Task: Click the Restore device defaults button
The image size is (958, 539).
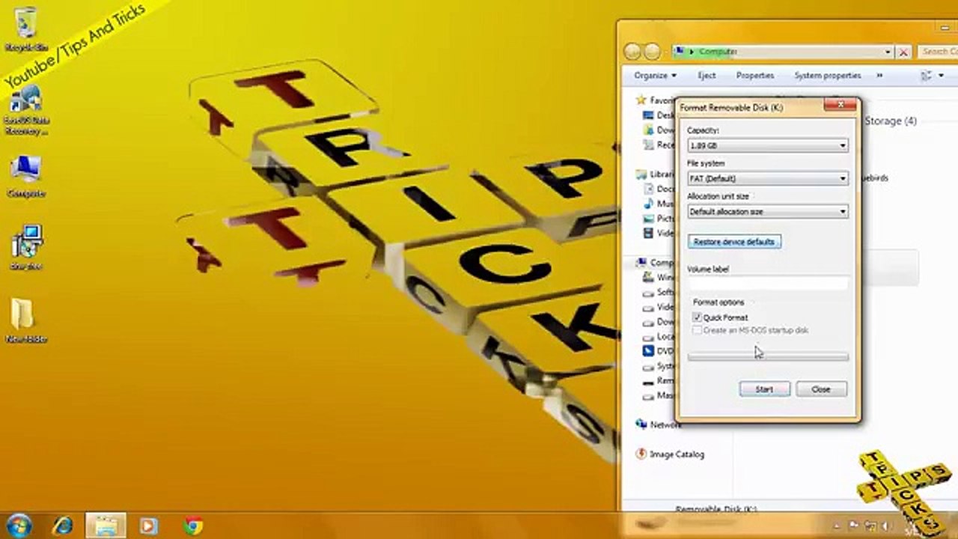Action: tap(734, 242)
